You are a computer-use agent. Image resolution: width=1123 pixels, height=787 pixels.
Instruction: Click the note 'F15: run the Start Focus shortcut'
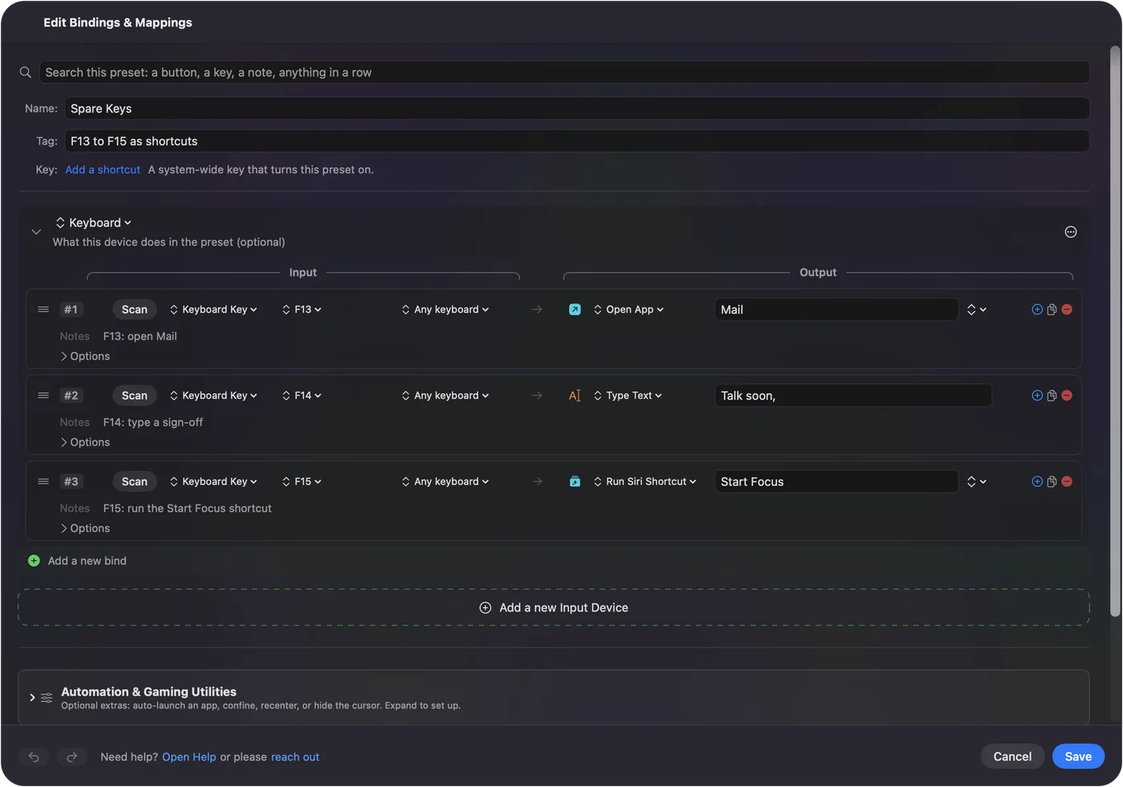[188, 508]
